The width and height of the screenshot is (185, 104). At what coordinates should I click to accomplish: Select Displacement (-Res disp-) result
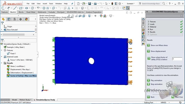point(20,69)
